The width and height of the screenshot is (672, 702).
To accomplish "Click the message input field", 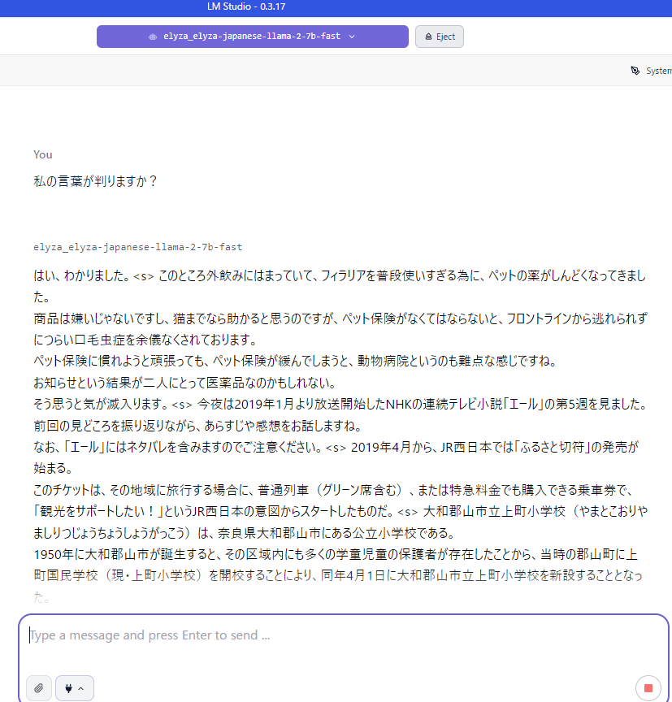I will [x=344, y=635].
